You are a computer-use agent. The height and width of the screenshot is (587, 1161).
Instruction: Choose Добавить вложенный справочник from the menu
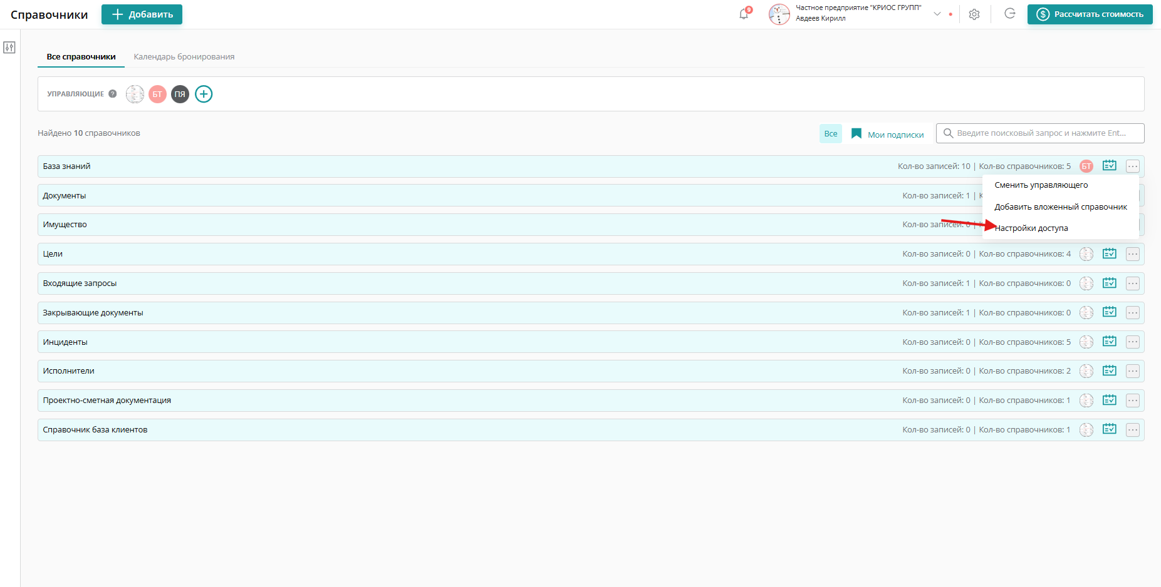[x=1061, y=207]
